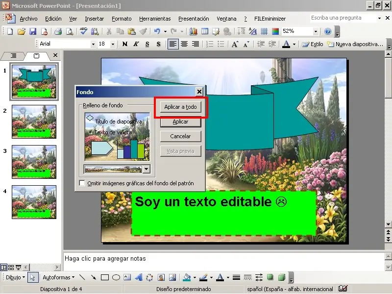The image size is (392, 294).
Task: Select the Text Box tool
Action: [127, 277]
